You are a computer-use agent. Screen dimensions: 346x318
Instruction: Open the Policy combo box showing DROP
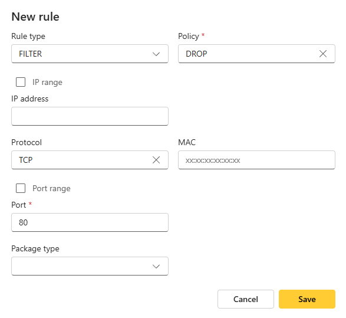(256, 54)
